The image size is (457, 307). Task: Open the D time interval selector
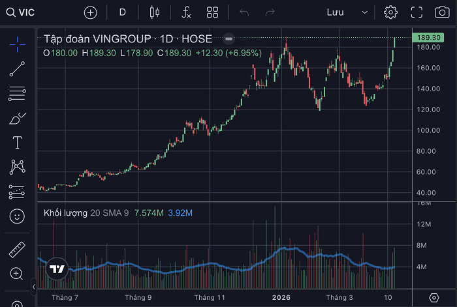pyautogui.click(x=122, y=12)
